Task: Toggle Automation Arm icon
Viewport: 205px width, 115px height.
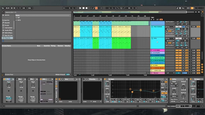Action: pyautogui.click(x=94, y=8)
